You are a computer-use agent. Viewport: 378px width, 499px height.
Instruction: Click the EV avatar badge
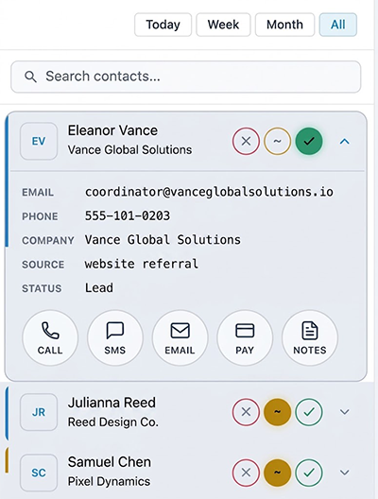(39, 141)
